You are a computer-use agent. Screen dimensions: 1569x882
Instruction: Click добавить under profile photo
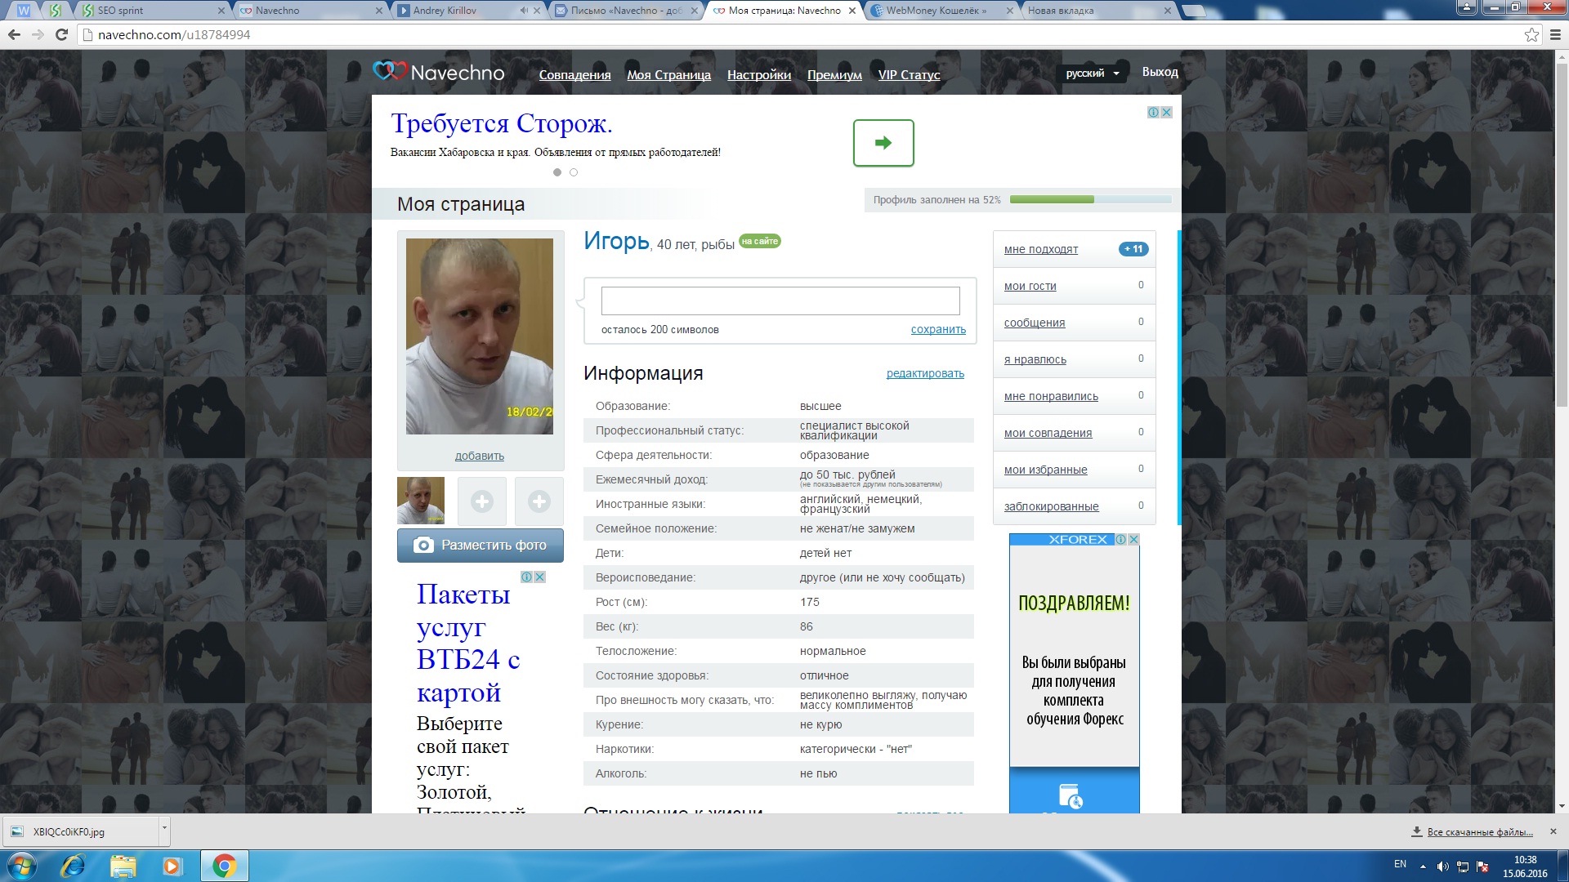pyautogui.click(x=480, y=456)
